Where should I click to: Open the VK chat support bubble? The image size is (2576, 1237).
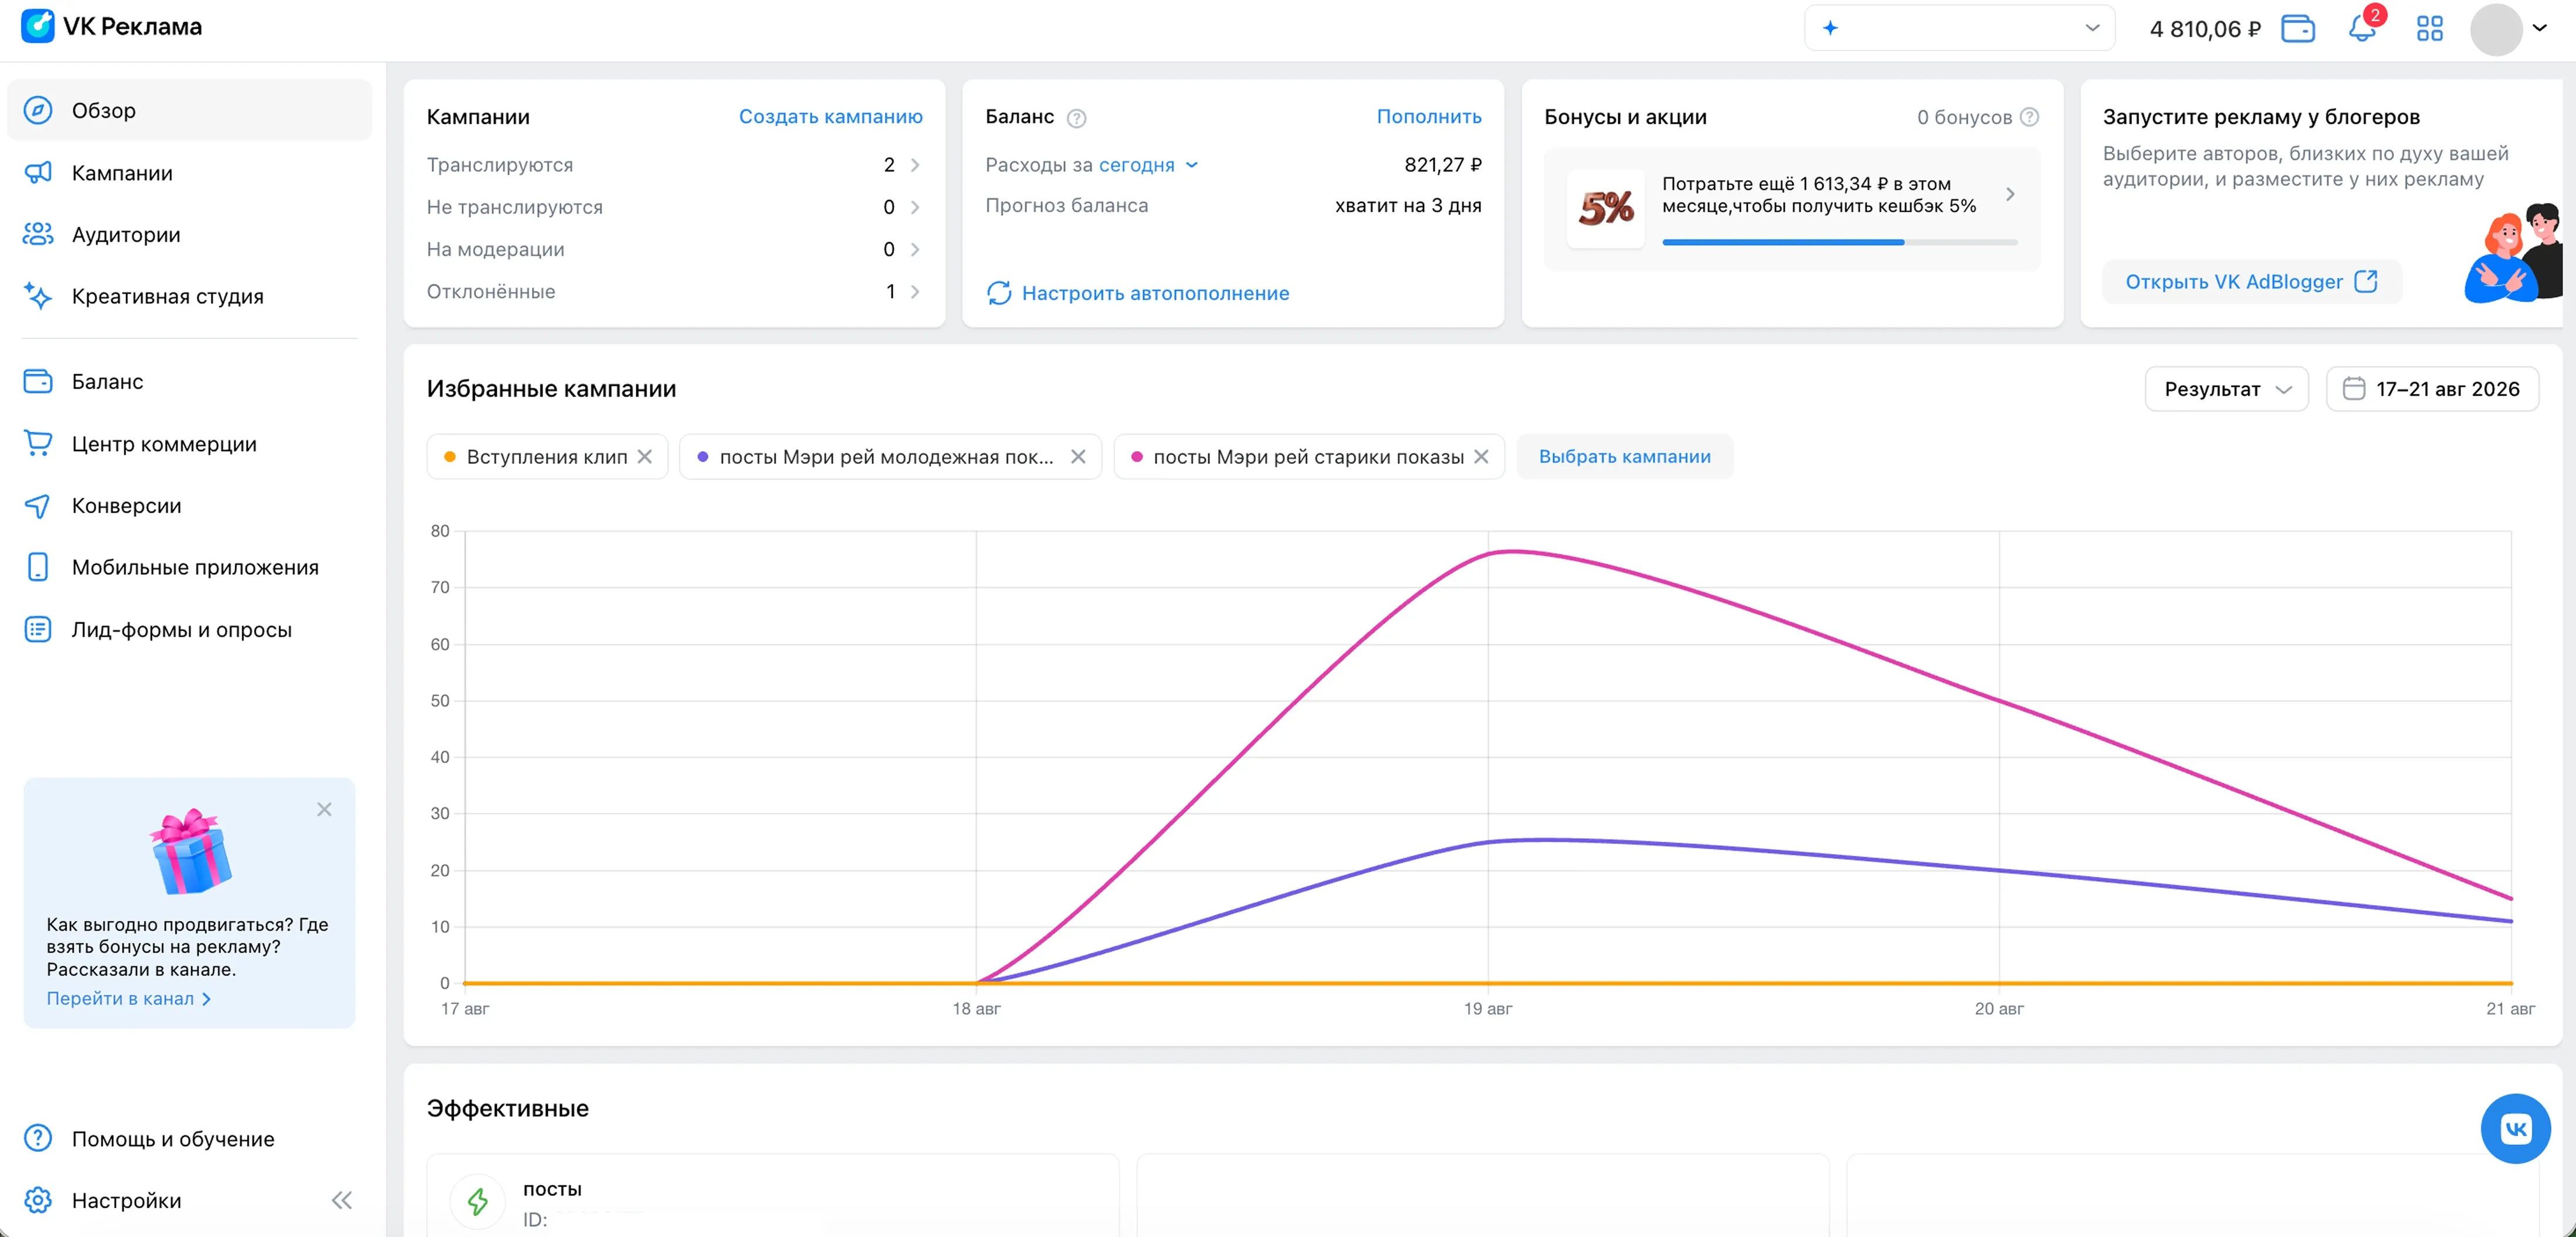2515,1129
